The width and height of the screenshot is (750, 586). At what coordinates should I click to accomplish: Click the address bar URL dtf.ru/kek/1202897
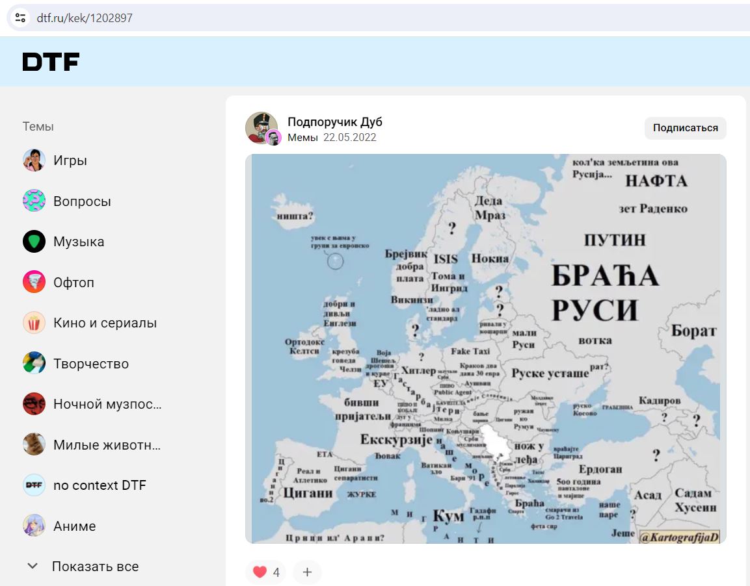85,18
